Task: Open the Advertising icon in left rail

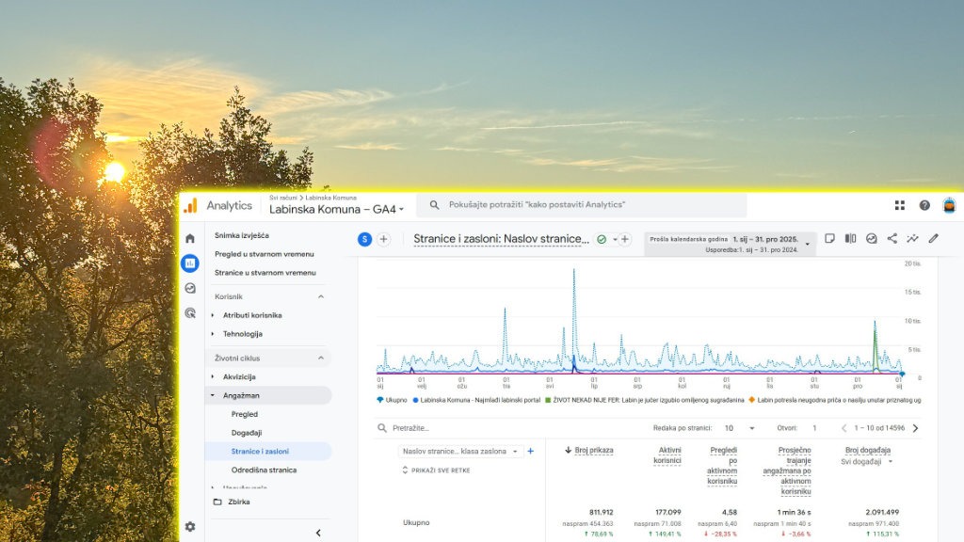Action: [190, 312]
